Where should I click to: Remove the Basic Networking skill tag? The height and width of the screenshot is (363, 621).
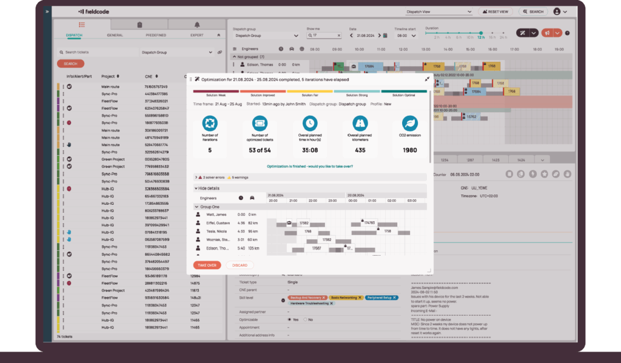click(x=360, y=298)
